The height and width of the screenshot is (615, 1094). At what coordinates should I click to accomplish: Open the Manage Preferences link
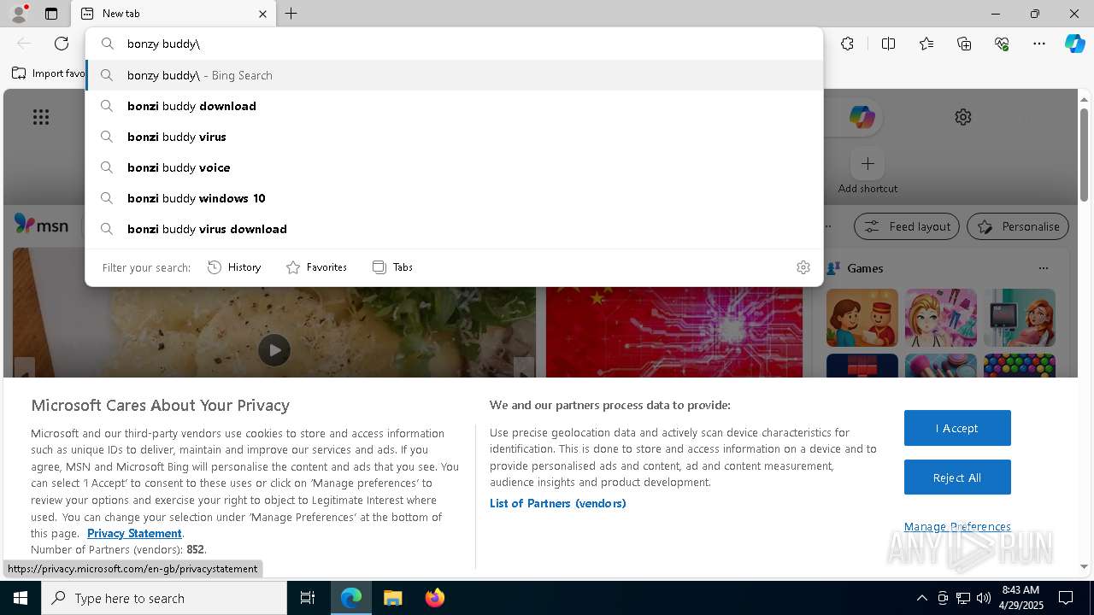957,526
